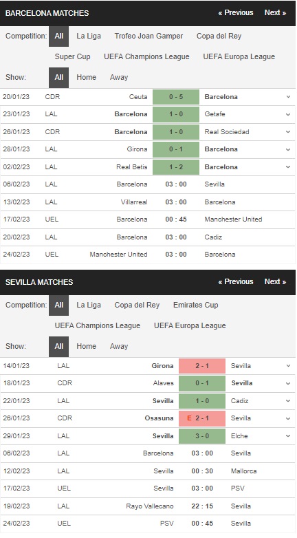Show only Away matches for Sevilla
This screenshot has width=297, height=538.
coord(119,346)
